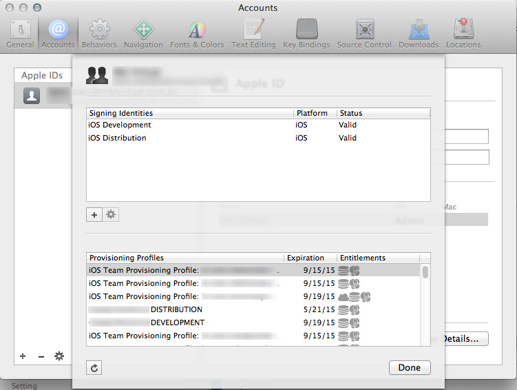Viewport: 517px width, 390px height.
Task: Click entitlement icons in the DEVELOPMENT row
Action: point(349,322)
